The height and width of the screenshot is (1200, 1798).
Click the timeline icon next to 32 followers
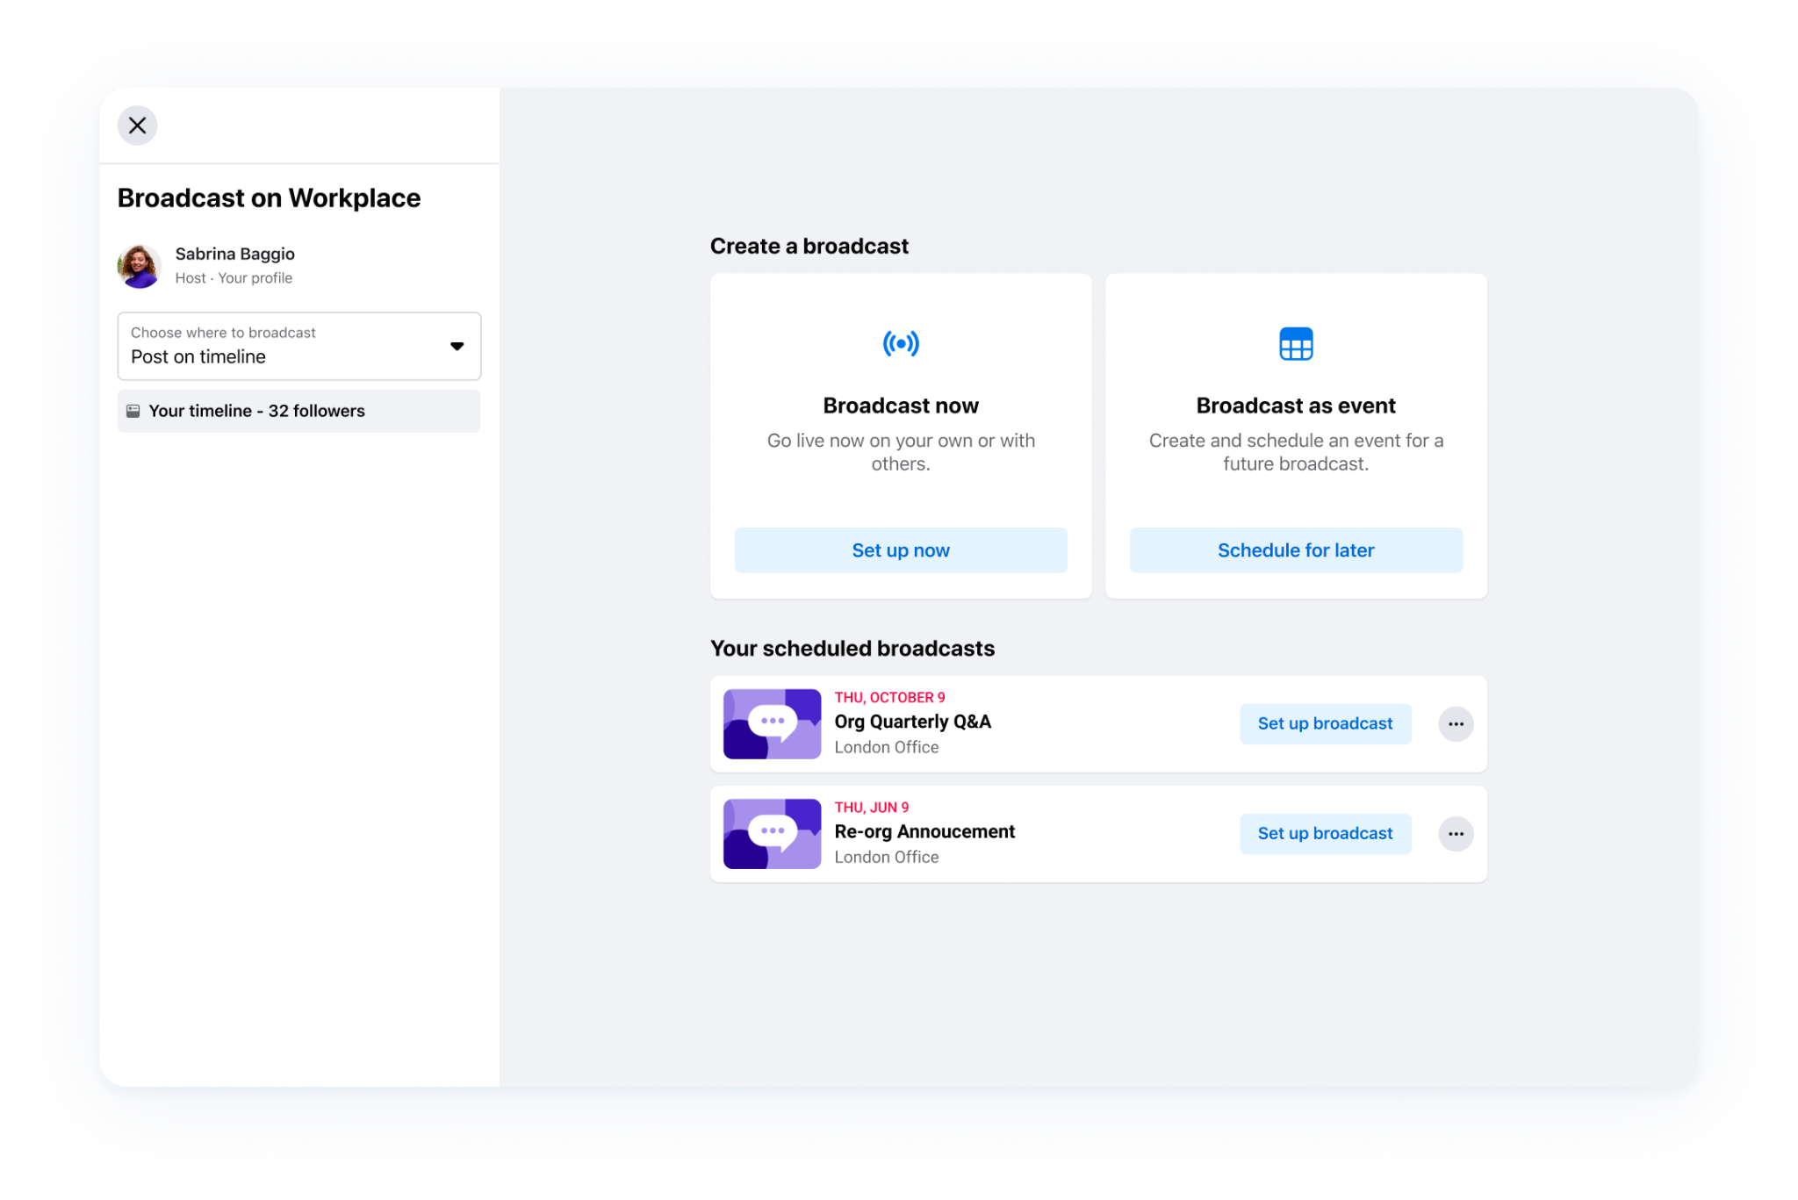click(133, 411)
